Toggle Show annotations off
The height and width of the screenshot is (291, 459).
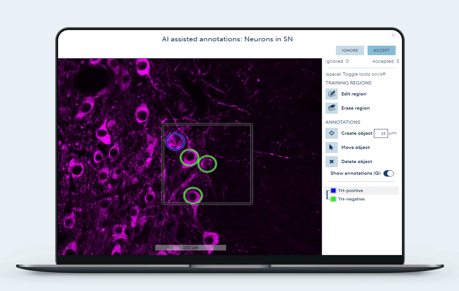point(388,173)
